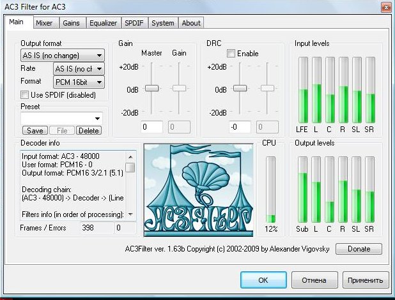Click the Frames count field 398
395x300 pixels.
pos(97,228)
